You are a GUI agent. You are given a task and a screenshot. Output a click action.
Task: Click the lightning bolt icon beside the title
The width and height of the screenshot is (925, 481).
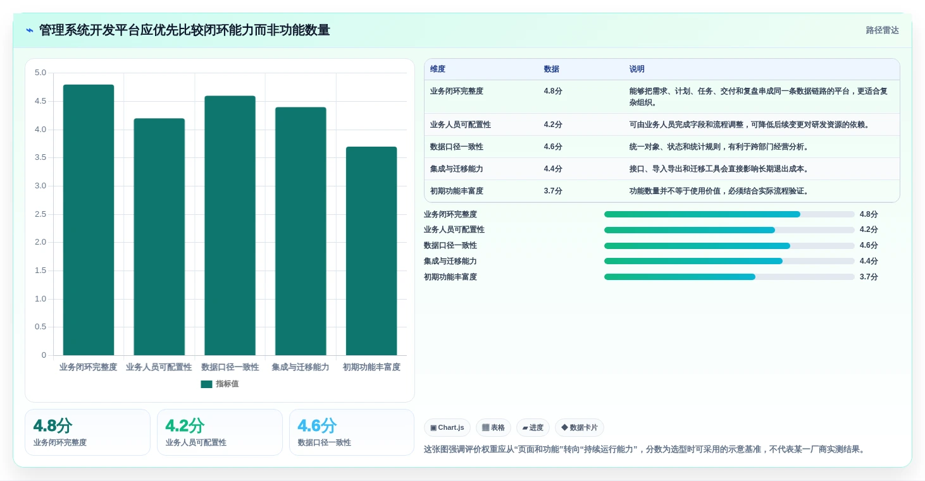click(x=30, y=30)
